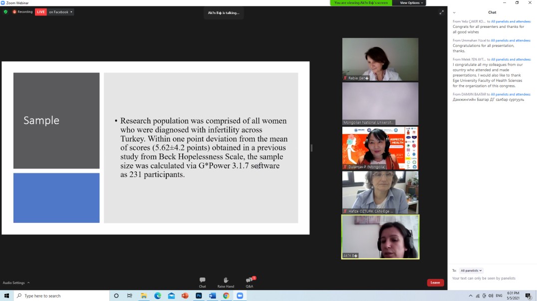Select the Mongolian National University video tile
The width and height of the screenshot is (537, 301).
coord(380,104)
